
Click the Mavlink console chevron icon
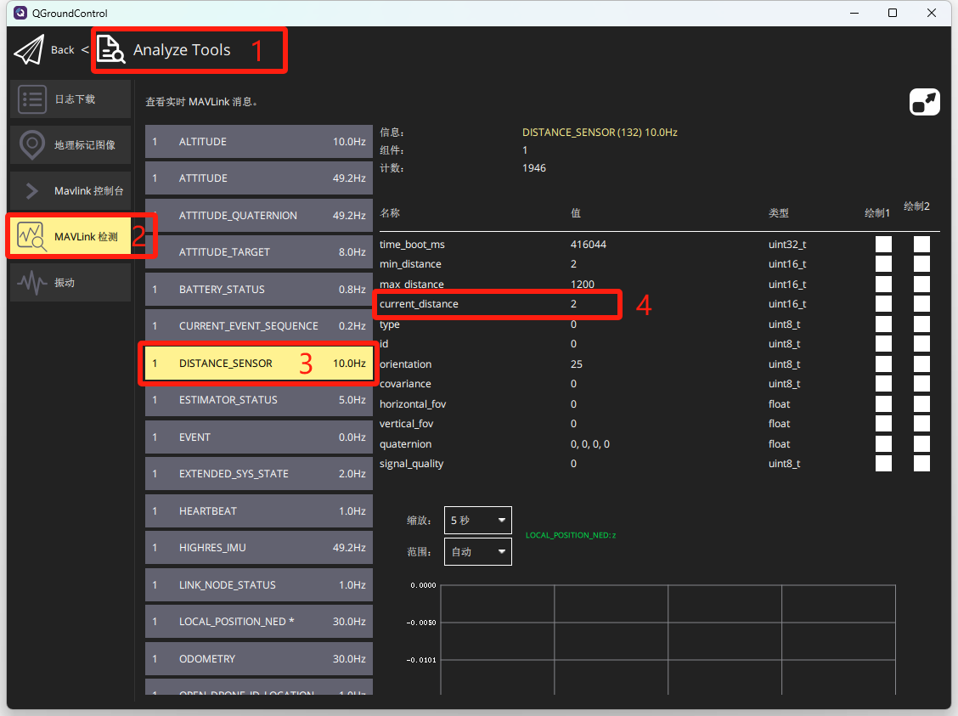point(32,191)
